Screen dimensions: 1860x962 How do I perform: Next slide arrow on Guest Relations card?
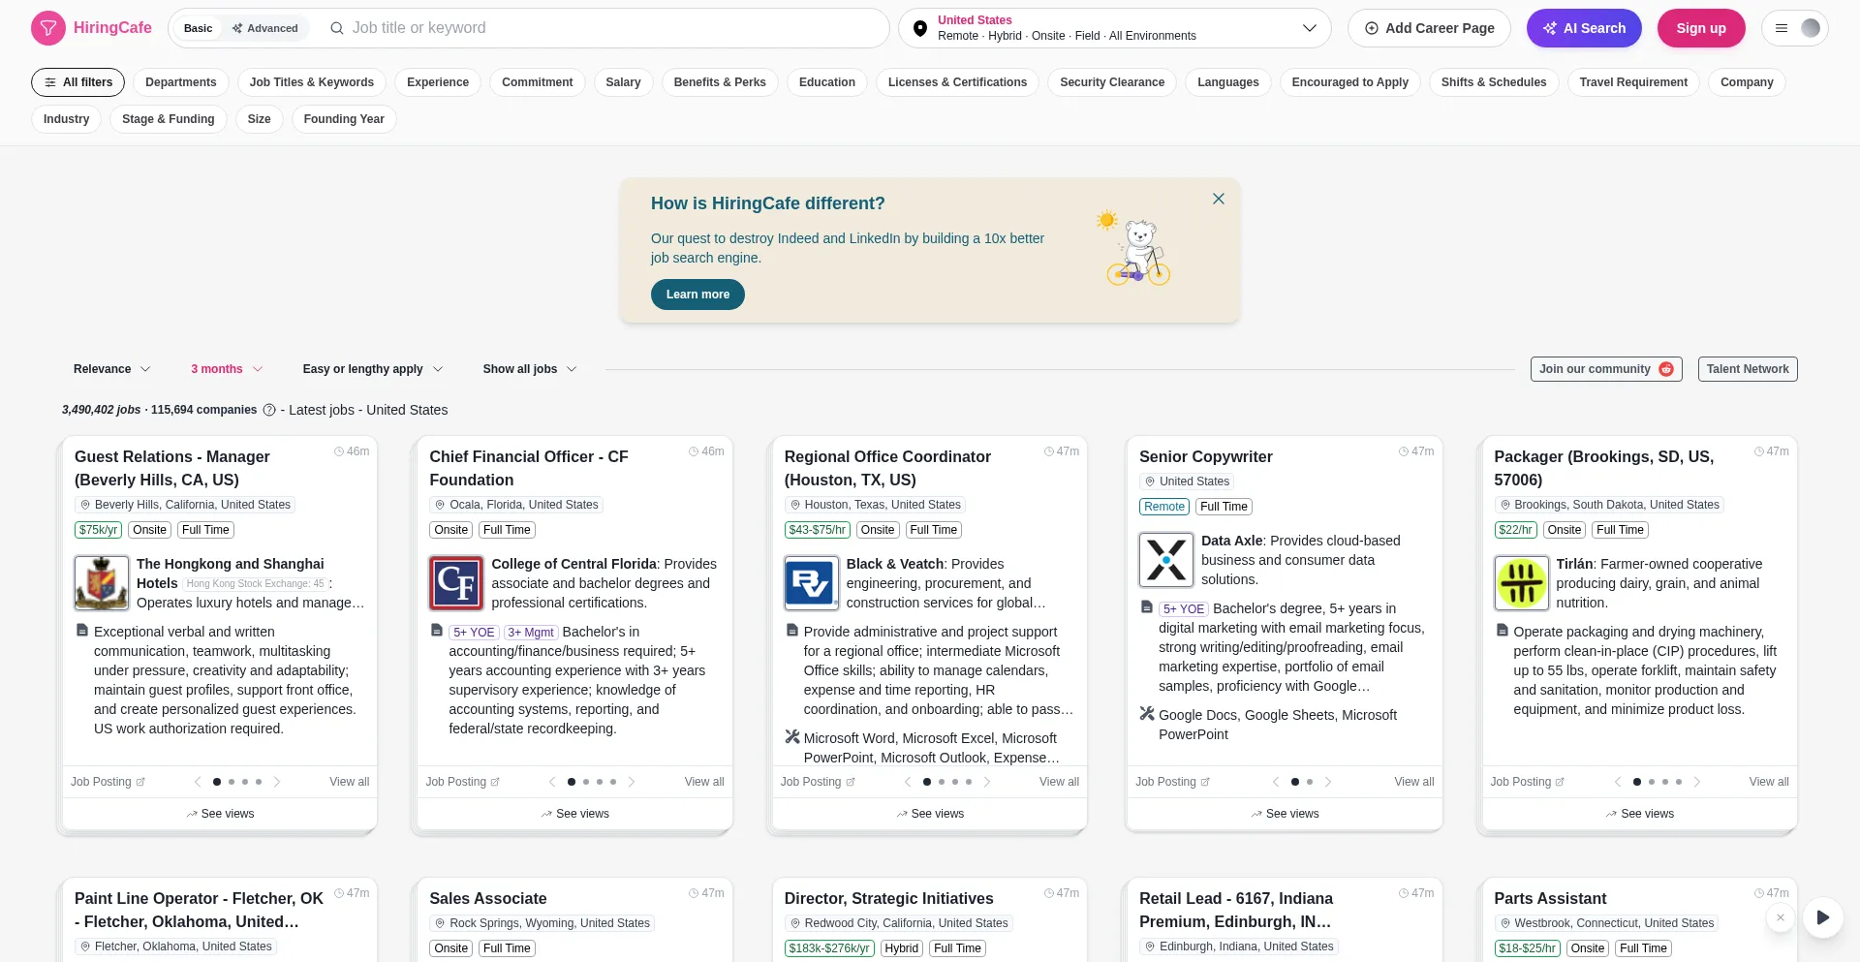(277, 782)
